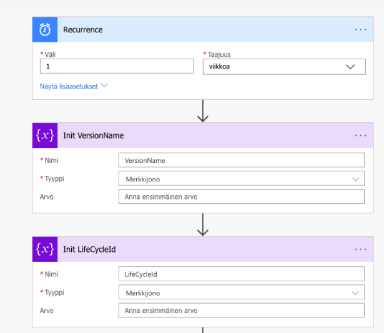The height and width of the screenshot is (333, 384).
Task: Click the Nimi field containing LifeCycleId
Action: point(241,274)
